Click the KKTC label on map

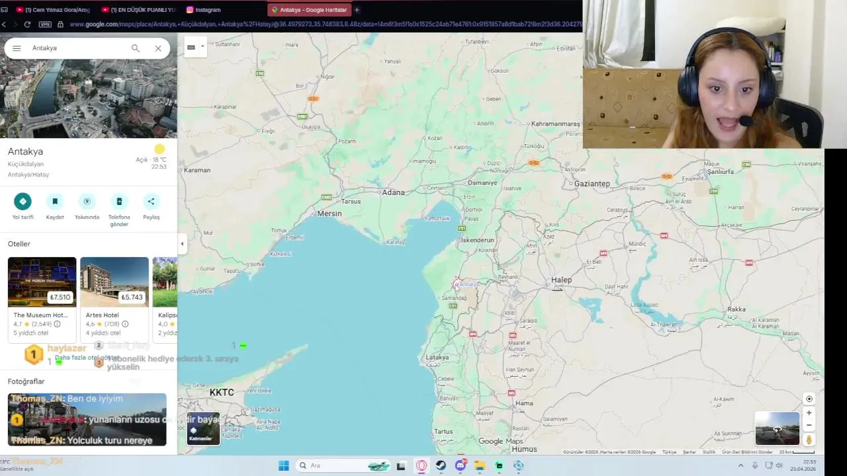222,392
